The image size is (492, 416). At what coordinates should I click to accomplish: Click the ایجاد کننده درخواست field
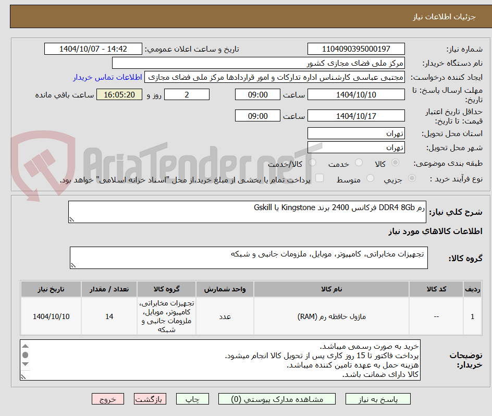(275, 77)
